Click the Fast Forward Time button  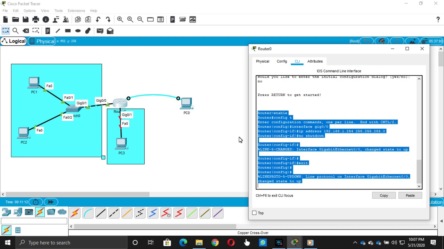51,202
